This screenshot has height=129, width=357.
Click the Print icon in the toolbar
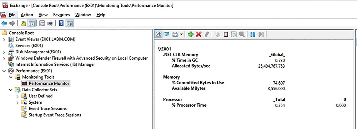coord(50,23)
